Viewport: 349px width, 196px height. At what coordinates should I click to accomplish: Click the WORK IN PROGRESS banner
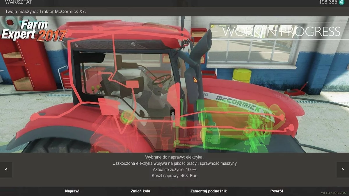click(x=281, y=31)
